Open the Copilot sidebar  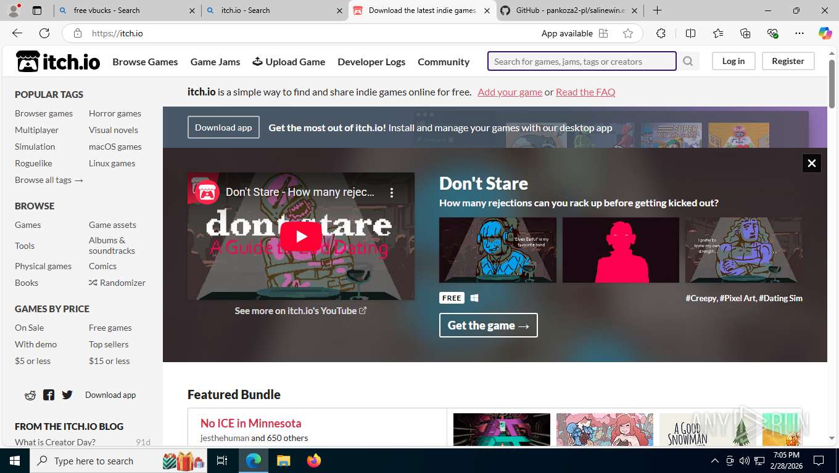pos(825,33)
